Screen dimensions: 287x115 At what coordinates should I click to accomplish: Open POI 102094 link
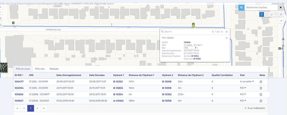click(x=19, y=88)
